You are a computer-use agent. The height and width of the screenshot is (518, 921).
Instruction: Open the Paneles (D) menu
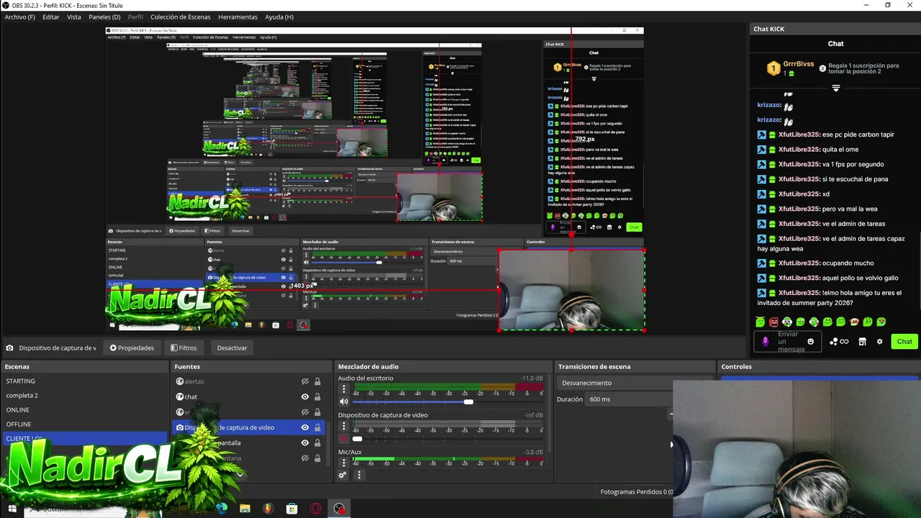pos(104,17)
